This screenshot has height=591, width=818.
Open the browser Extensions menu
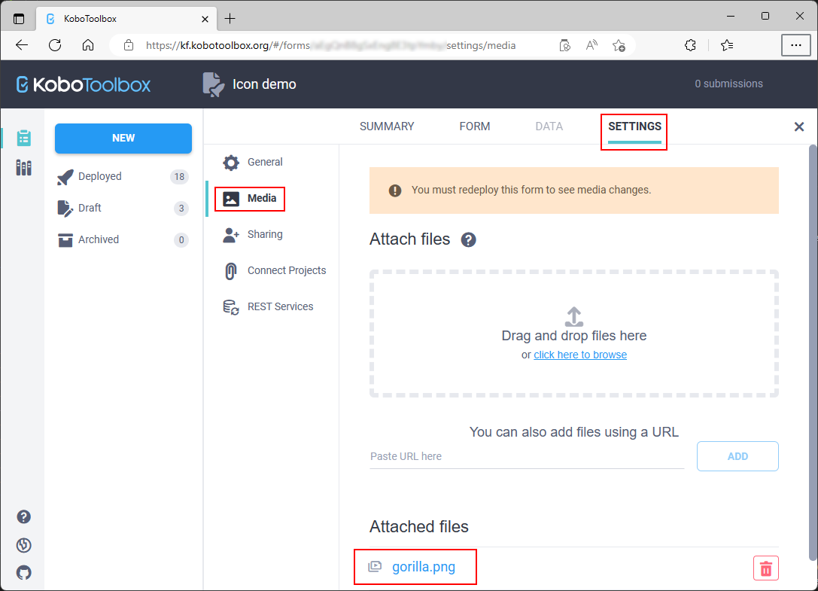click(690, 45)
